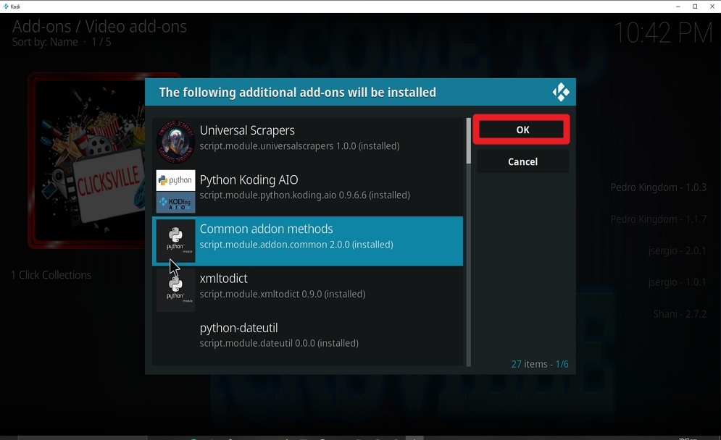Select the python-dateutil list entry
Viewport: 721px width, 440px height.
coord(307,340)
